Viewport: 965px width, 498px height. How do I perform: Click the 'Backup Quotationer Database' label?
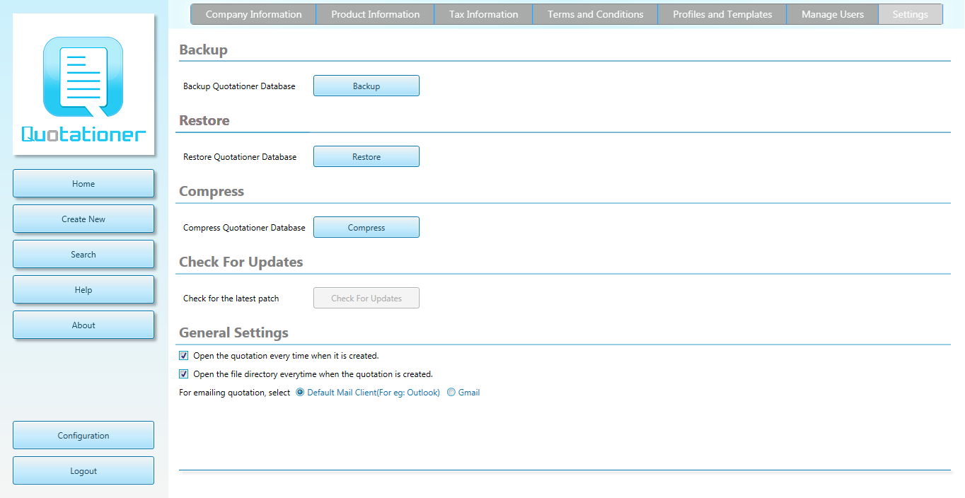tap(239, 86)
